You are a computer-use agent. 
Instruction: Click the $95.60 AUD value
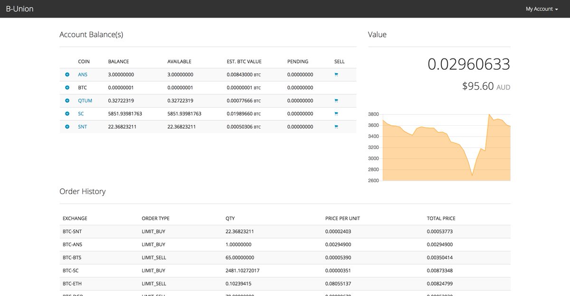pyautogui.click(x=486, y=86)
